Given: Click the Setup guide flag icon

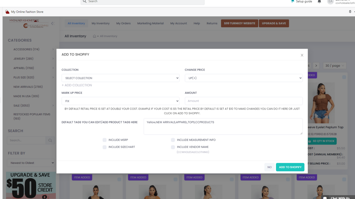Looking at the screenshot, I should click(292, 1).
